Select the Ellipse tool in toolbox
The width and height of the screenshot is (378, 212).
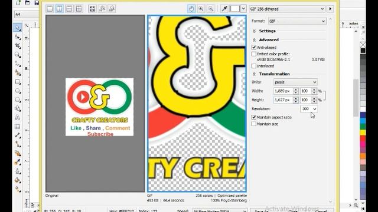pos(18,91)
